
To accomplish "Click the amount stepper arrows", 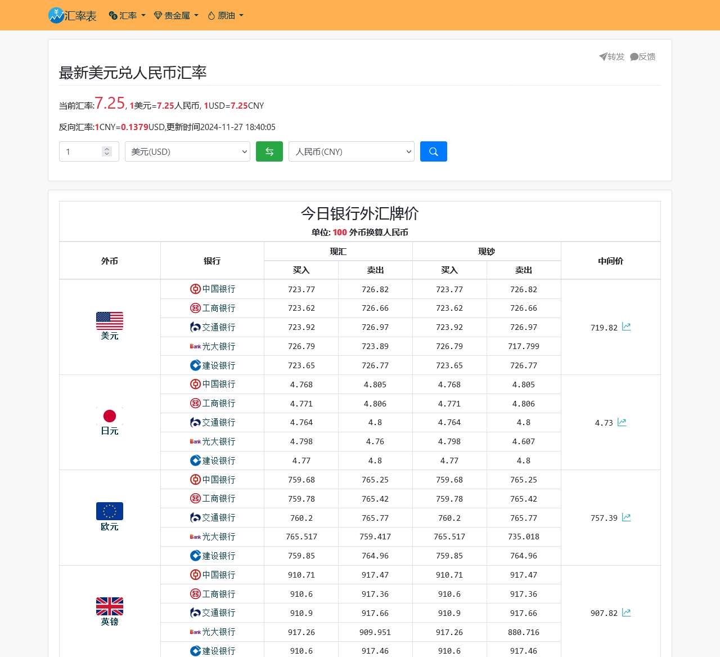I will (x=107, y=151).
